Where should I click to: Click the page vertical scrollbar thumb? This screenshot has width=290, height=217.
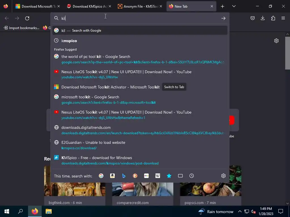tap(287, 53)
